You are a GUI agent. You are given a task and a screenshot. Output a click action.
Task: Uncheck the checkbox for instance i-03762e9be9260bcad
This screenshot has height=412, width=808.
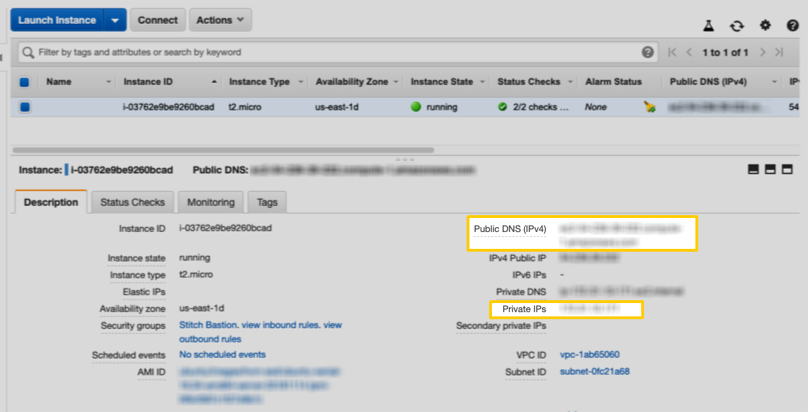pyautogui.click(x=23, y=107)
